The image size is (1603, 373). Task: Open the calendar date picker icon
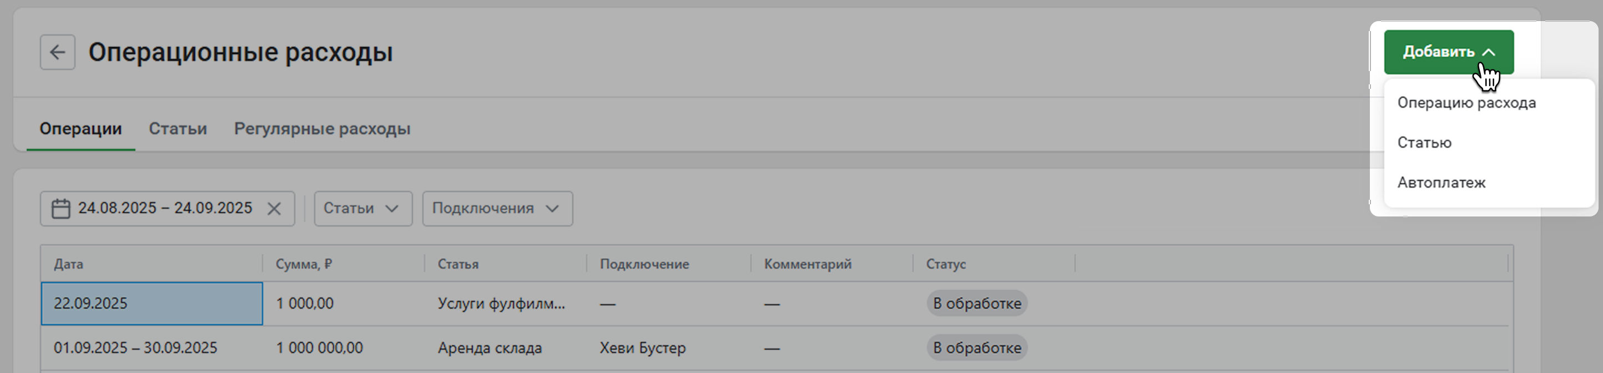point(61,209)
